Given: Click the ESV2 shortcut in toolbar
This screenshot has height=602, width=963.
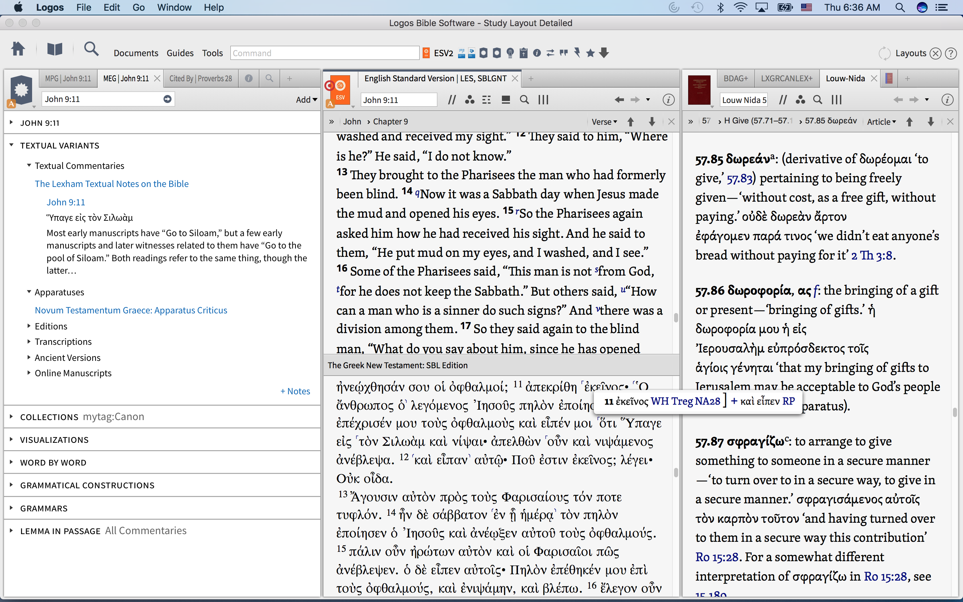Looking at the screenshot, I should 438,53.
